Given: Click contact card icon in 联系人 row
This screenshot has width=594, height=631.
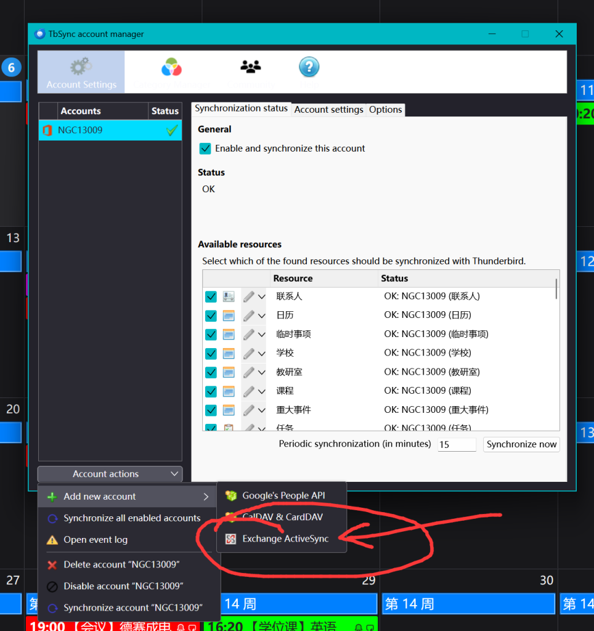Looking at the screenshot, I should 229,296.
